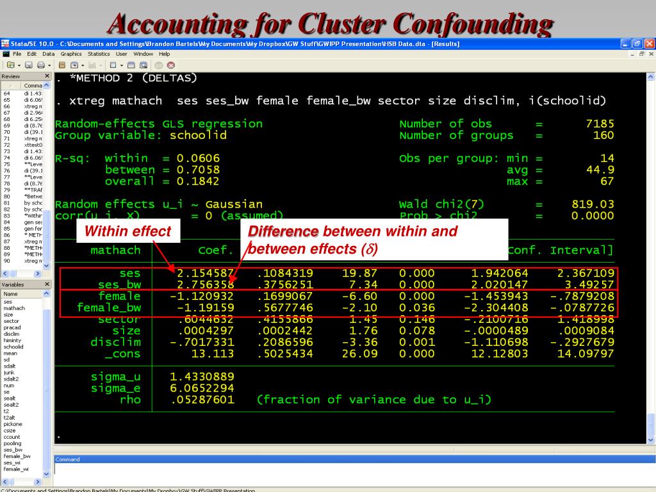The image size is (656, 492).
Task: Click the greyed Go/More toolbar icon
Action: pos(159,65)
